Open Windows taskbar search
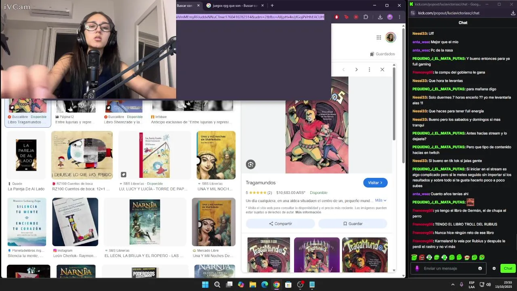Screen dimensions: 517x291 coord(217,285)
